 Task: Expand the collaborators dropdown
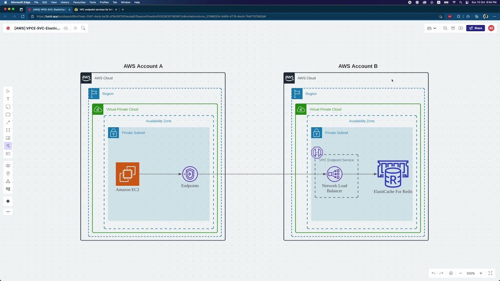pos(432,28)
